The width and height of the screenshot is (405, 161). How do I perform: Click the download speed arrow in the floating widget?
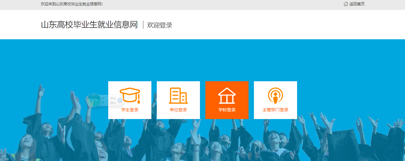point(103,103)
